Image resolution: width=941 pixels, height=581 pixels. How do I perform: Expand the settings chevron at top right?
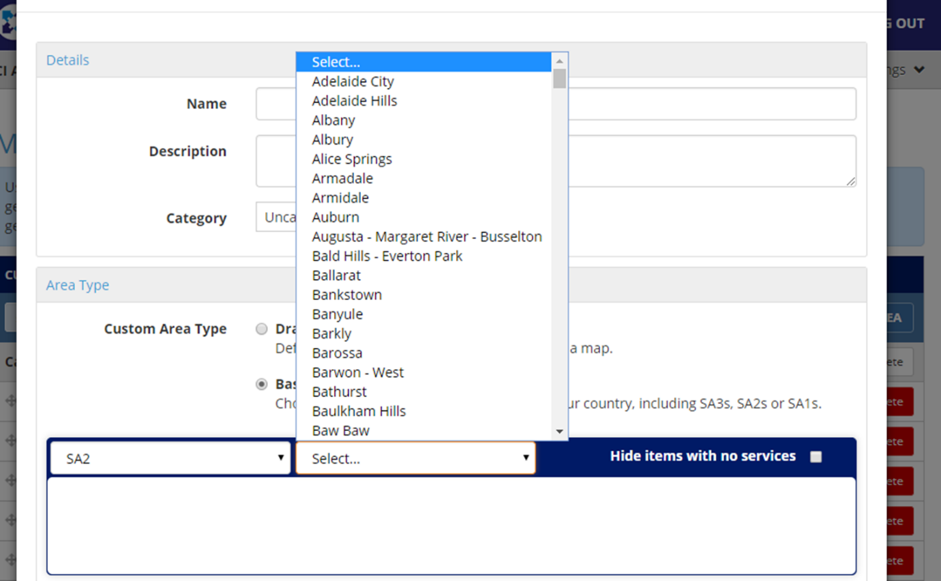coord(919,69)
